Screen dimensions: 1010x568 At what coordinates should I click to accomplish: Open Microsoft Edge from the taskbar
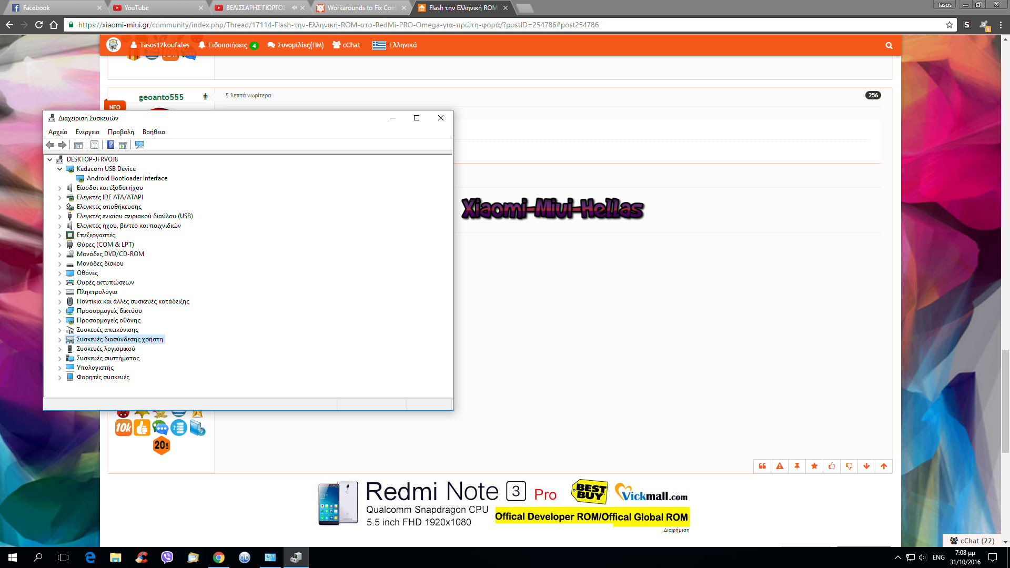tap(90, 557)
